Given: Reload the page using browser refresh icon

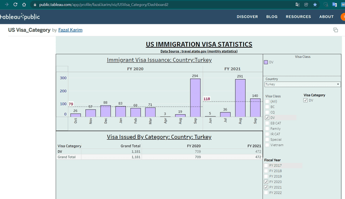Looking at the screenshot, I should click(x=15, y=4).
